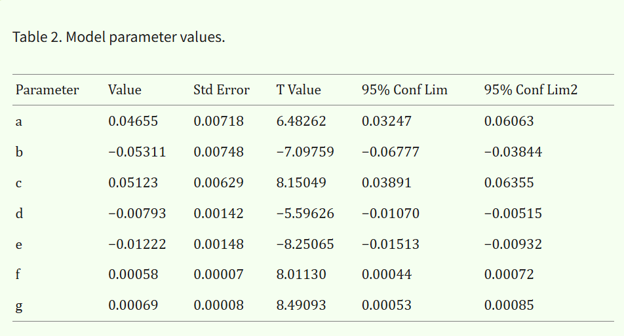Select the std error 0.00007 in row f
The width and height of the screenshot is (624, 336).
point(219,275)
